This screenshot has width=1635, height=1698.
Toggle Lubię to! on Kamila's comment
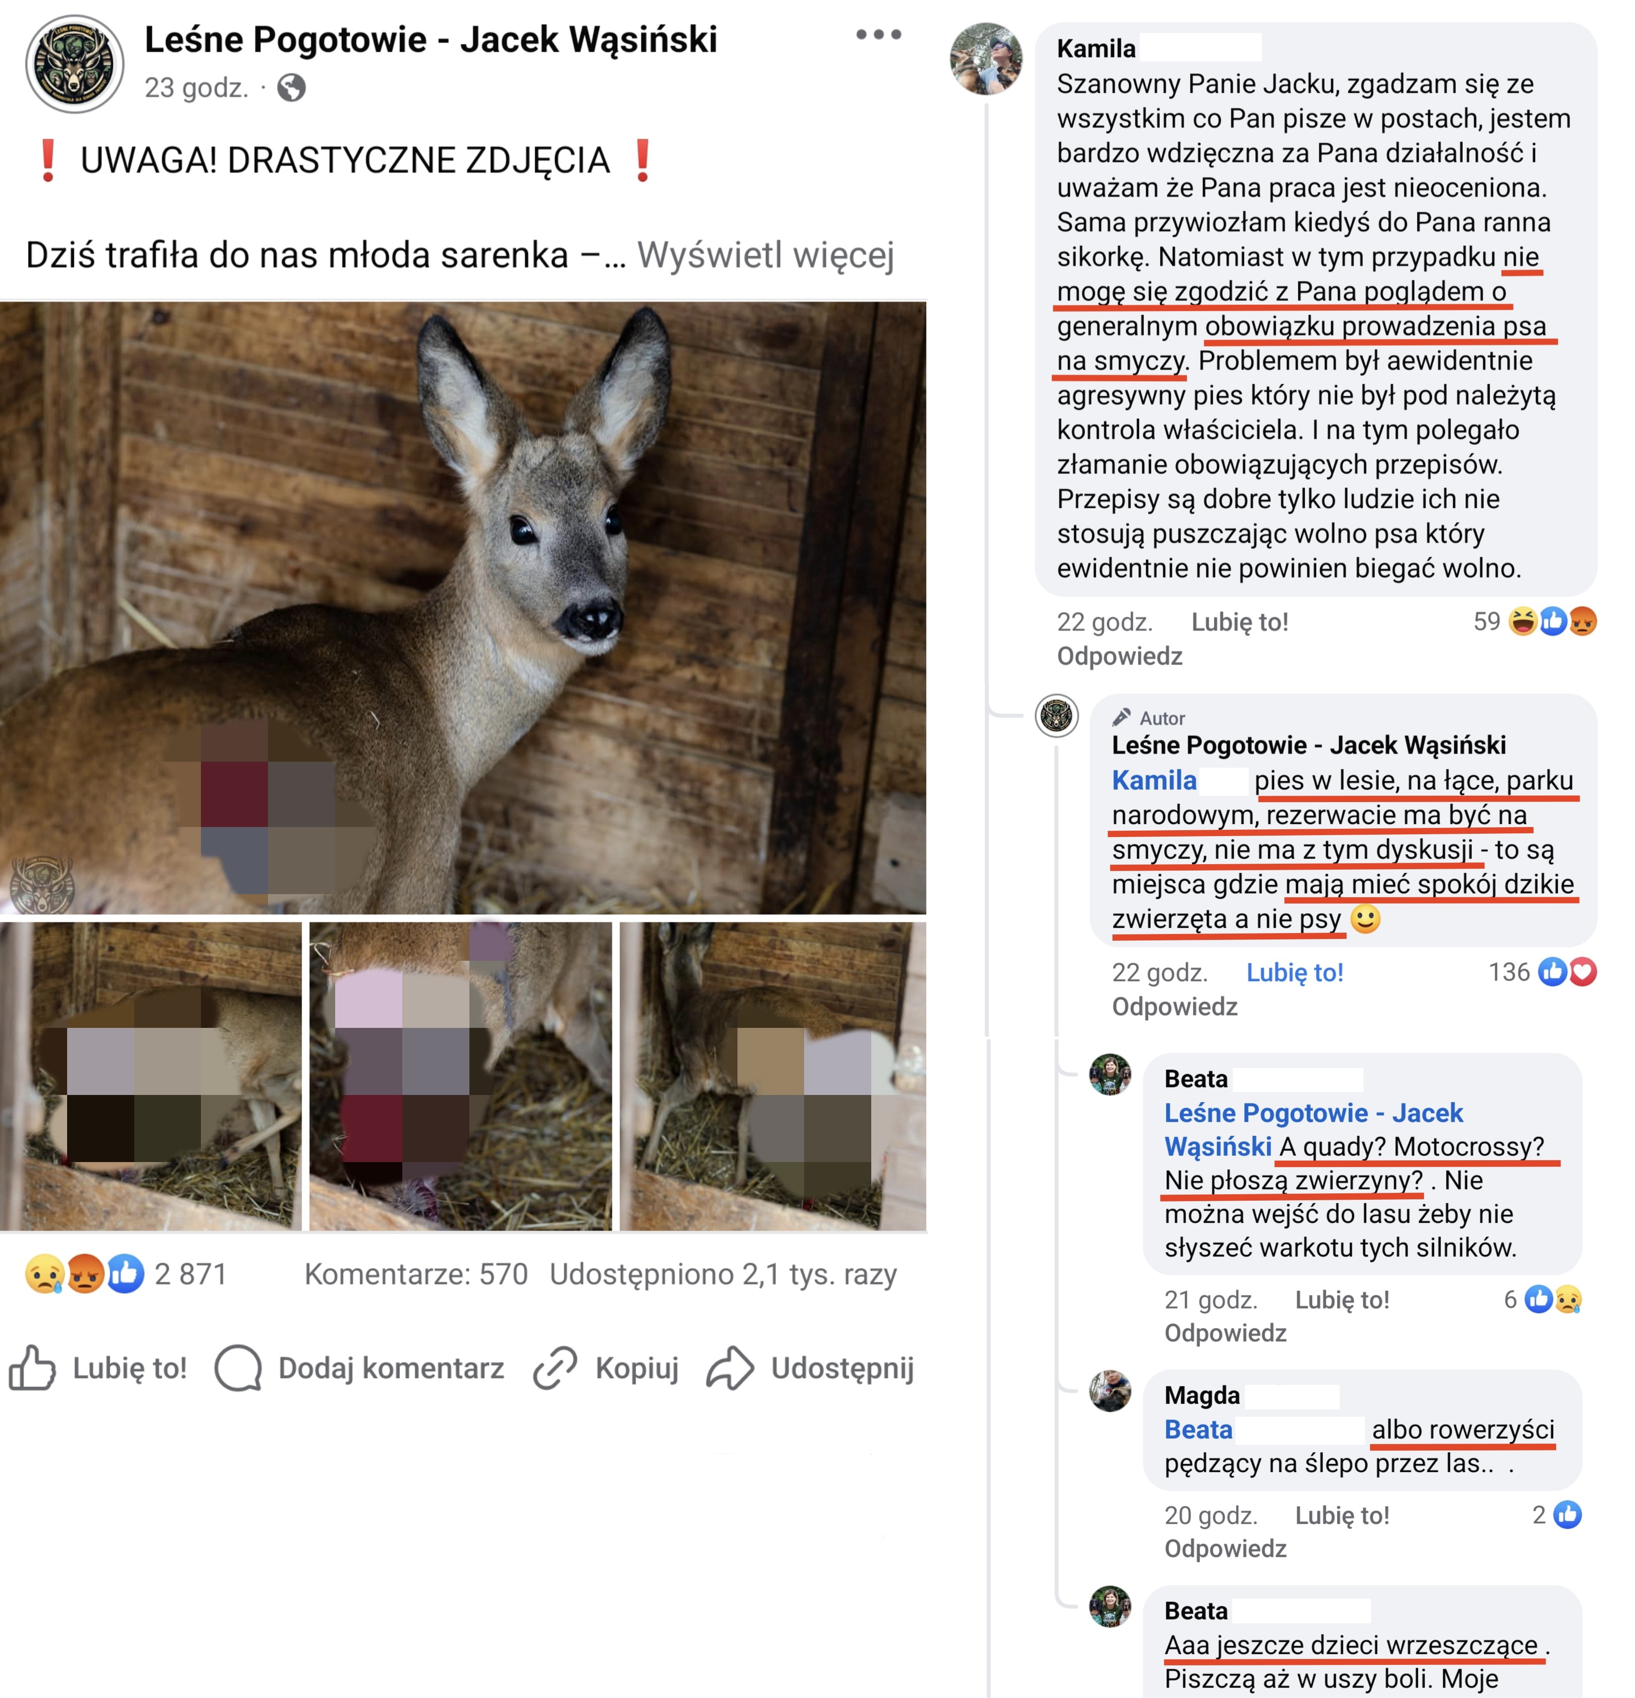tap(1239, 622)
